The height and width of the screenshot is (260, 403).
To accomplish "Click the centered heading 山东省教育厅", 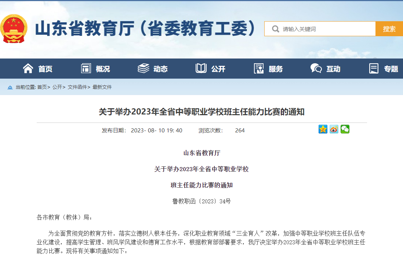I will (202, 153).
